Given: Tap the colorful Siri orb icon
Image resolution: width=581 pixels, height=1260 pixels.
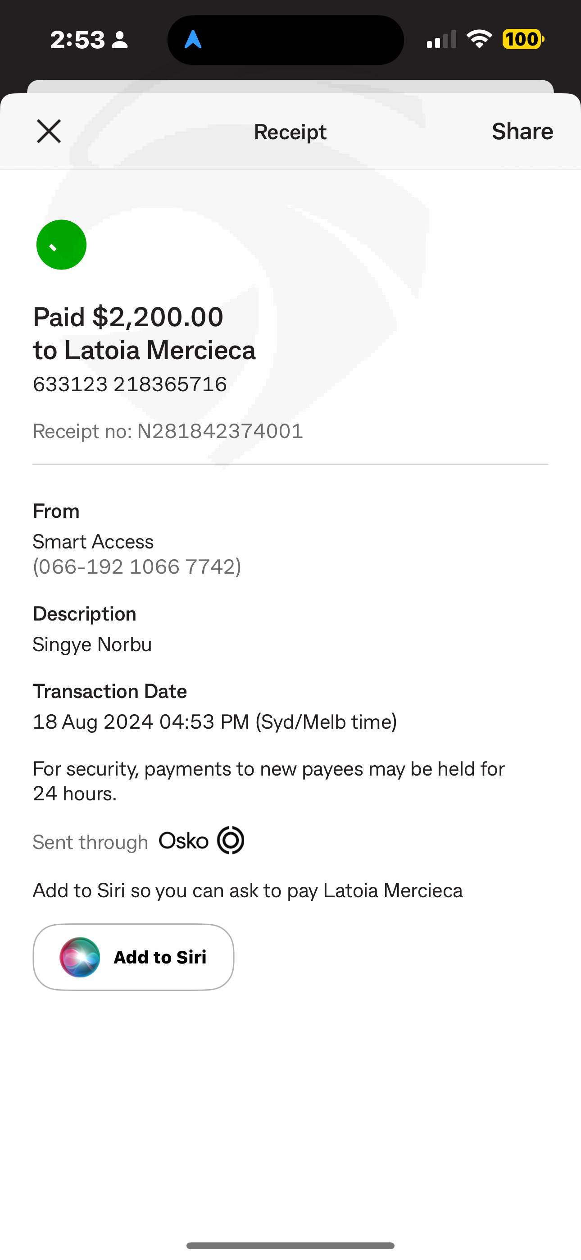Looking at the screenshot, I should tap(80, 957).
